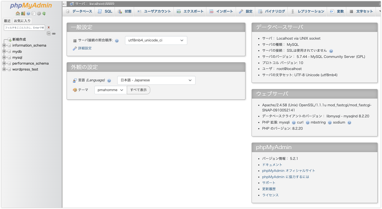Open phpMyAdmin に協力するには link

click(286, 177)
